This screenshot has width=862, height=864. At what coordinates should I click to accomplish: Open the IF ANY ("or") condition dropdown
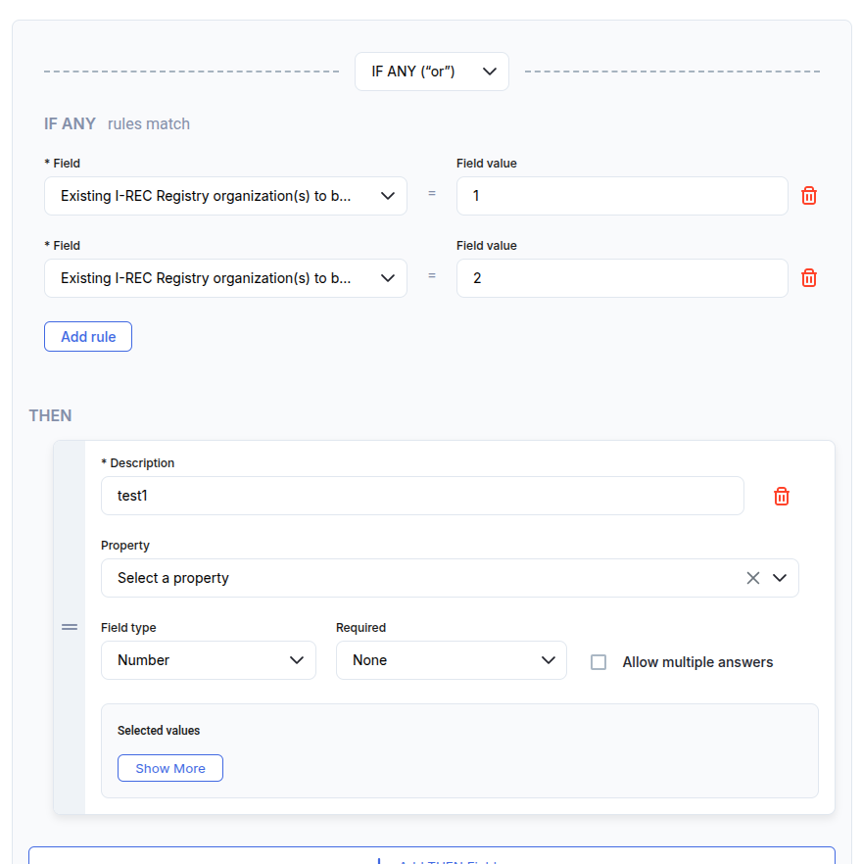pyautogui.click(x=431, y=72)
